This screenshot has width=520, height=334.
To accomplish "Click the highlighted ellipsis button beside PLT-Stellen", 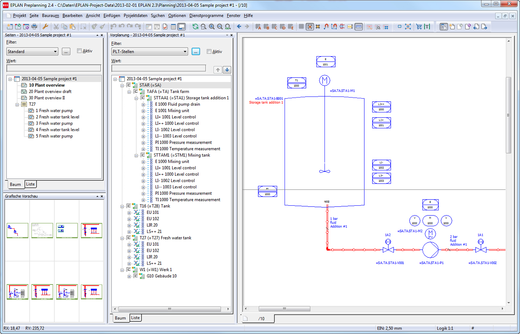I will 196,51.
